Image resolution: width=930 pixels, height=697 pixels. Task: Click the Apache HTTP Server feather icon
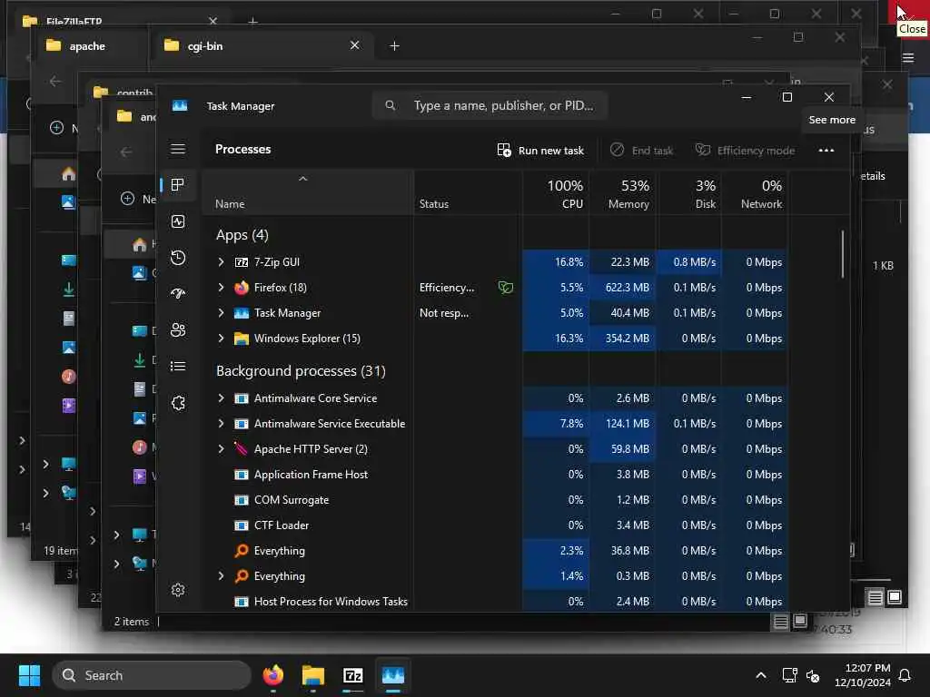pyautogui.click(x=241, y=449)
